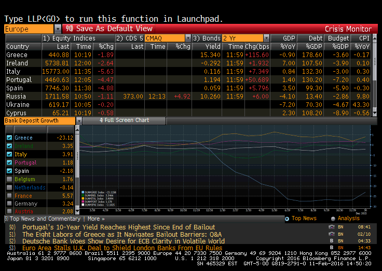Screen dimensions: 382x271
Task: Click France deposit growth value 5.57
Action: 67,196
